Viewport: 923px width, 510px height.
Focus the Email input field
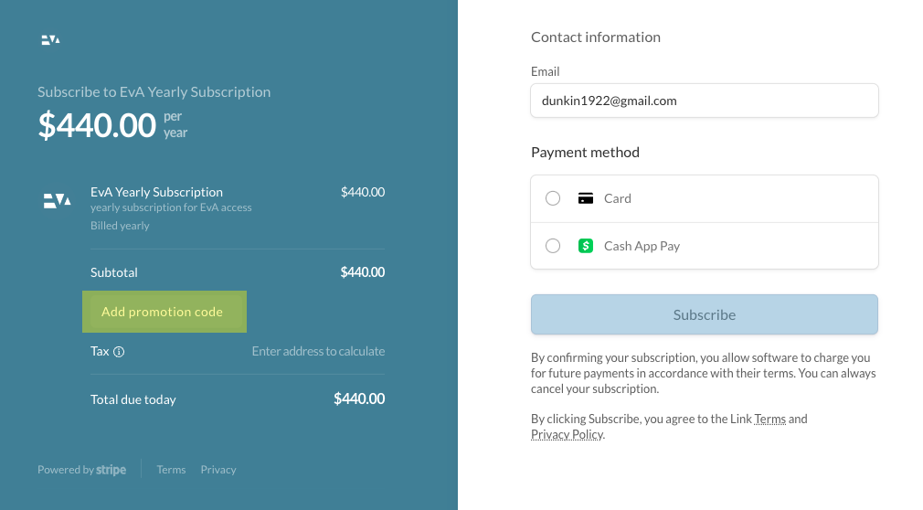[x=704, y=101]
